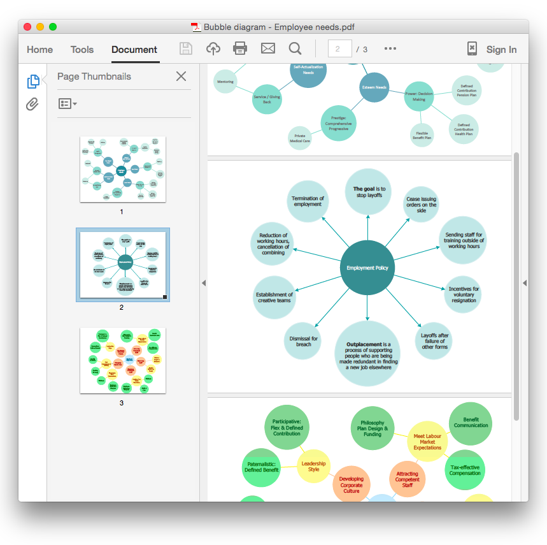Switch to the Home tab
Viewport: 547px width, 545px height.
39,50
